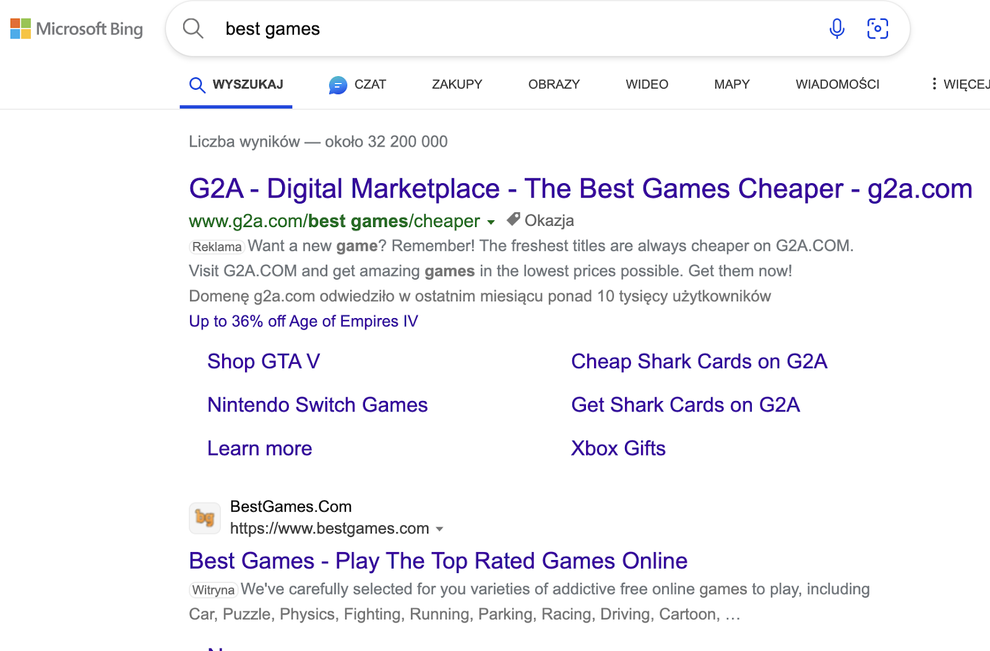990x651 pixels.
Task: Open the Shop GTA V link
Action: [263, 361]
